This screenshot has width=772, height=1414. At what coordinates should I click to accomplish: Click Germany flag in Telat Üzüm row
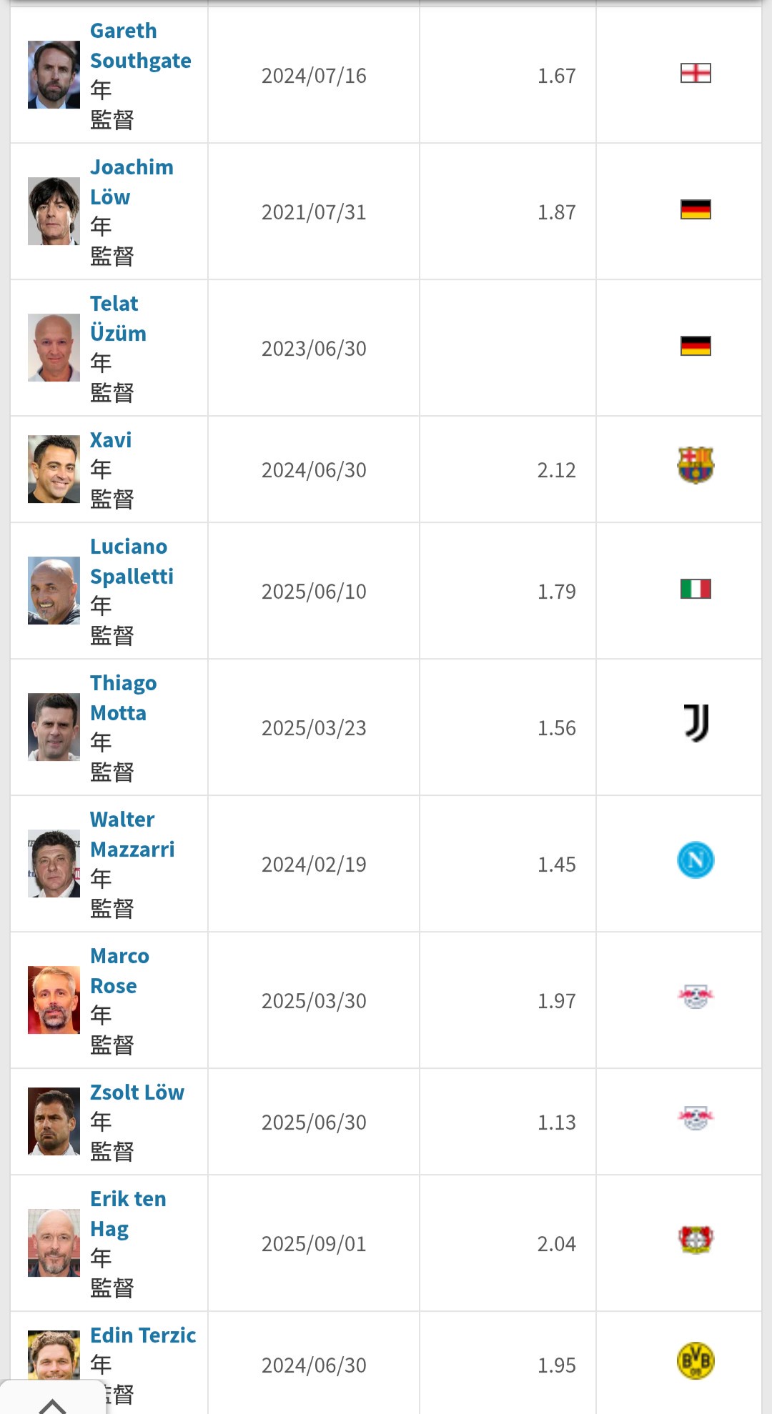pyautogui.click(x=696, y=347)
